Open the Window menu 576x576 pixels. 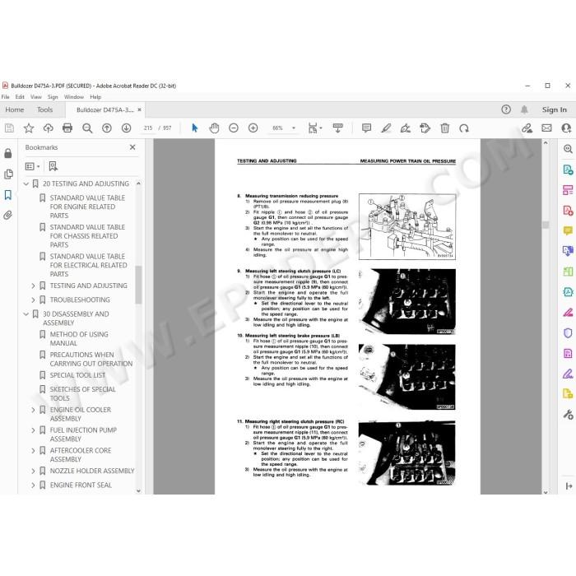pyautogui.click(x=74, y=97)
